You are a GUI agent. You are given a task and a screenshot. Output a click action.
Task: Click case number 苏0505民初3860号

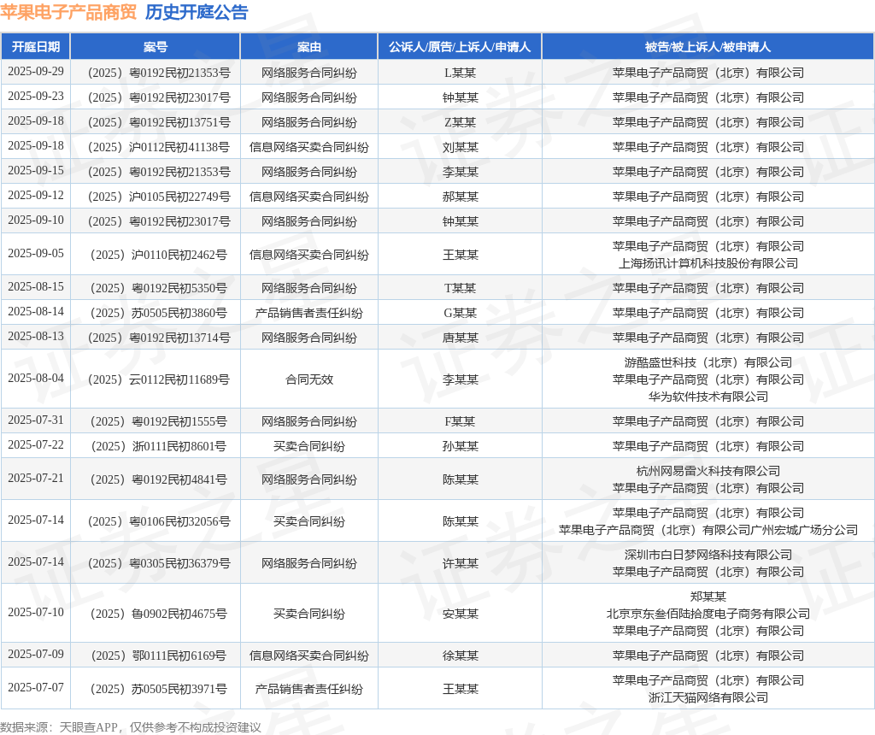pos(179,313)
